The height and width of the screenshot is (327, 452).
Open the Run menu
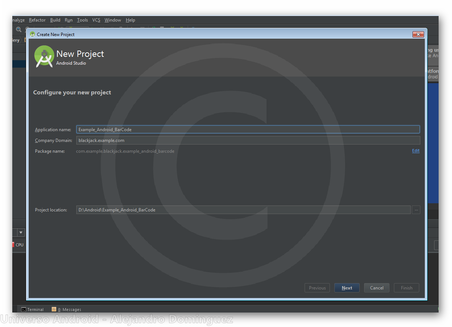point(69,20)
